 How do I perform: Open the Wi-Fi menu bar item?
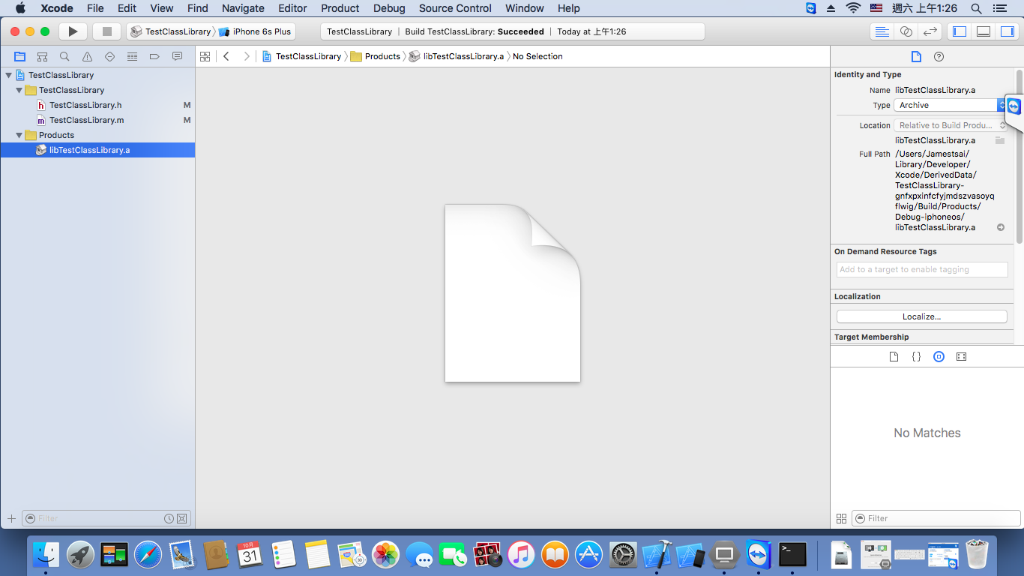point(853,8)
